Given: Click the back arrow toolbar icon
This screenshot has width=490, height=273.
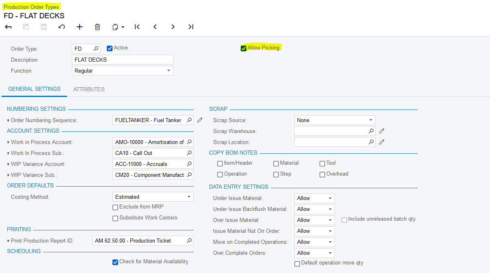Looking at the screenshot, I should pos(8,27).
